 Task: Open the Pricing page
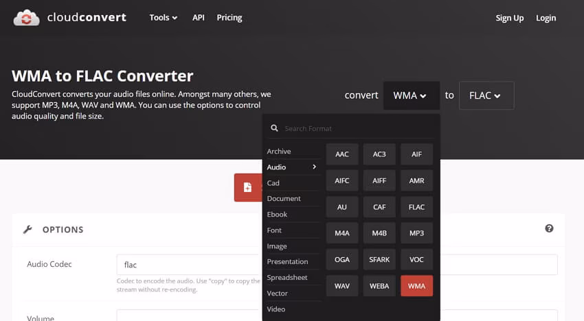(229, 17)
